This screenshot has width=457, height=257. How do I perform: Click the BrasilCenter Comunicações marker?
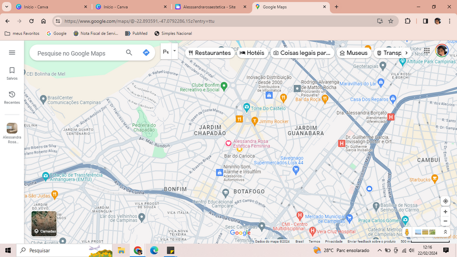[x=43, y=99]
